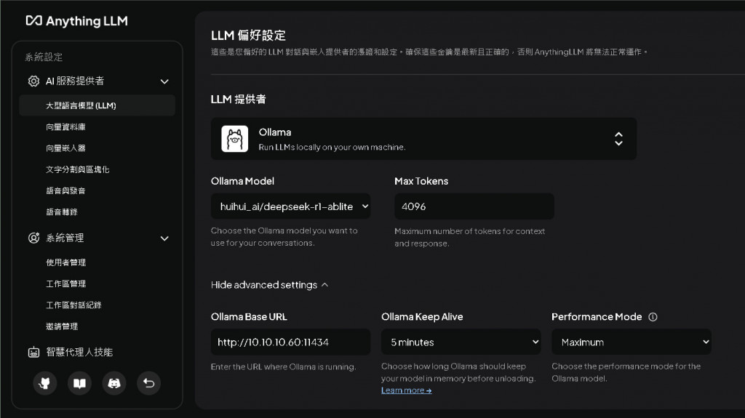Open 向量資料庫 settings

pyautogui.click(x=65, y=126)
